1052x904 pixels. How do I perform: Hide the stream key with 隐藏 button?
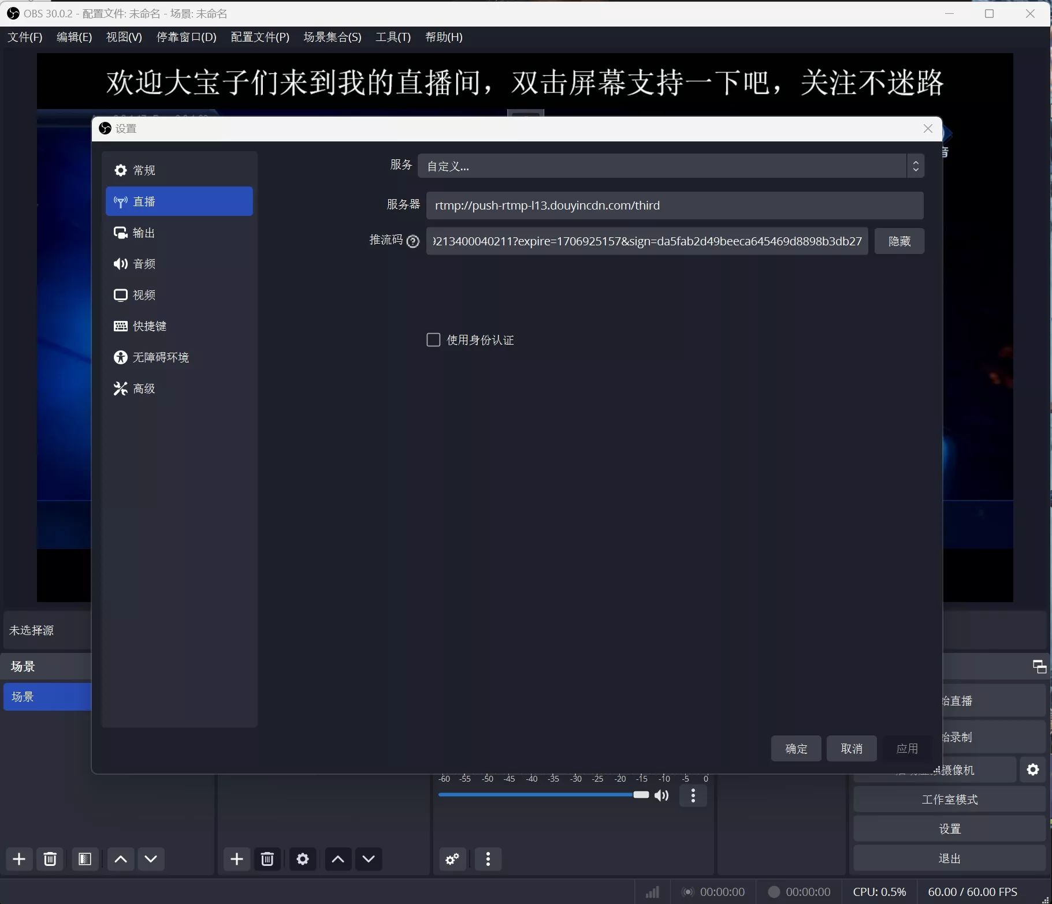click(x=899, y=241)
